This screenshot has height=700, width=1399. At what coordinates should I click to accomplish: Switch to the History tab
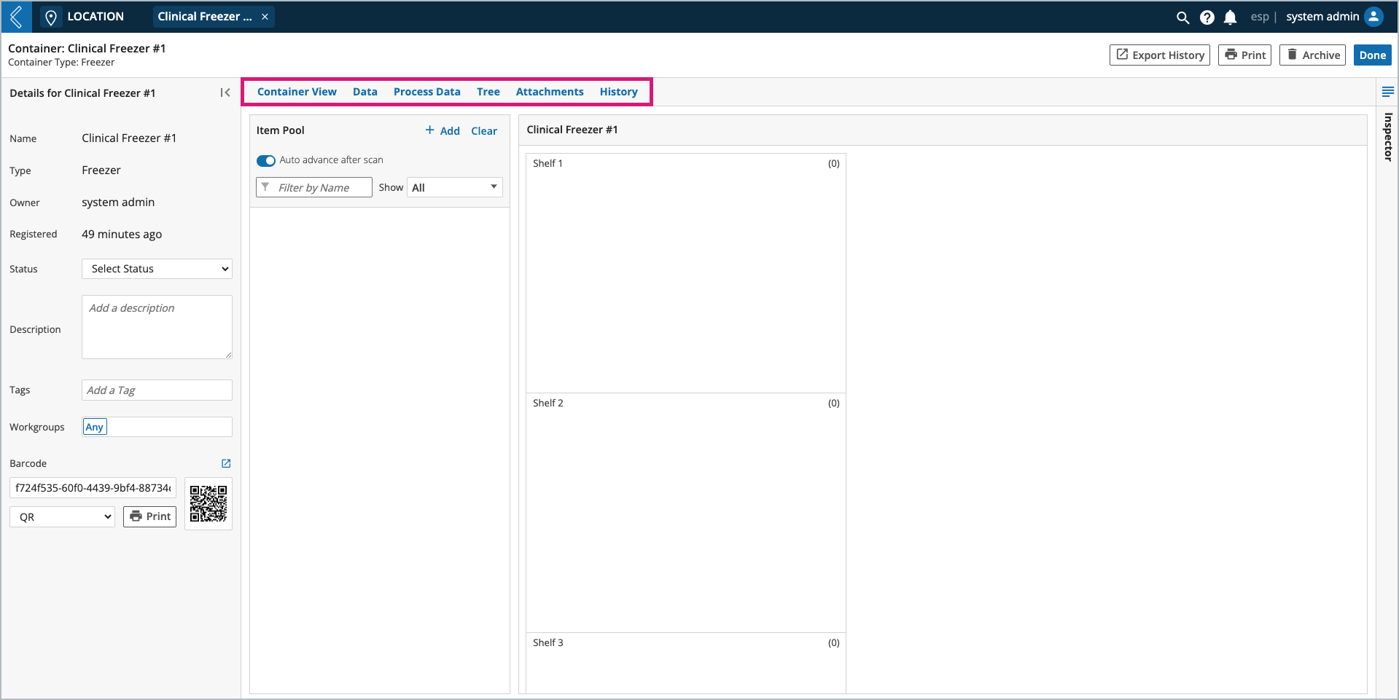pyautogui.click(x=619, y=92)
